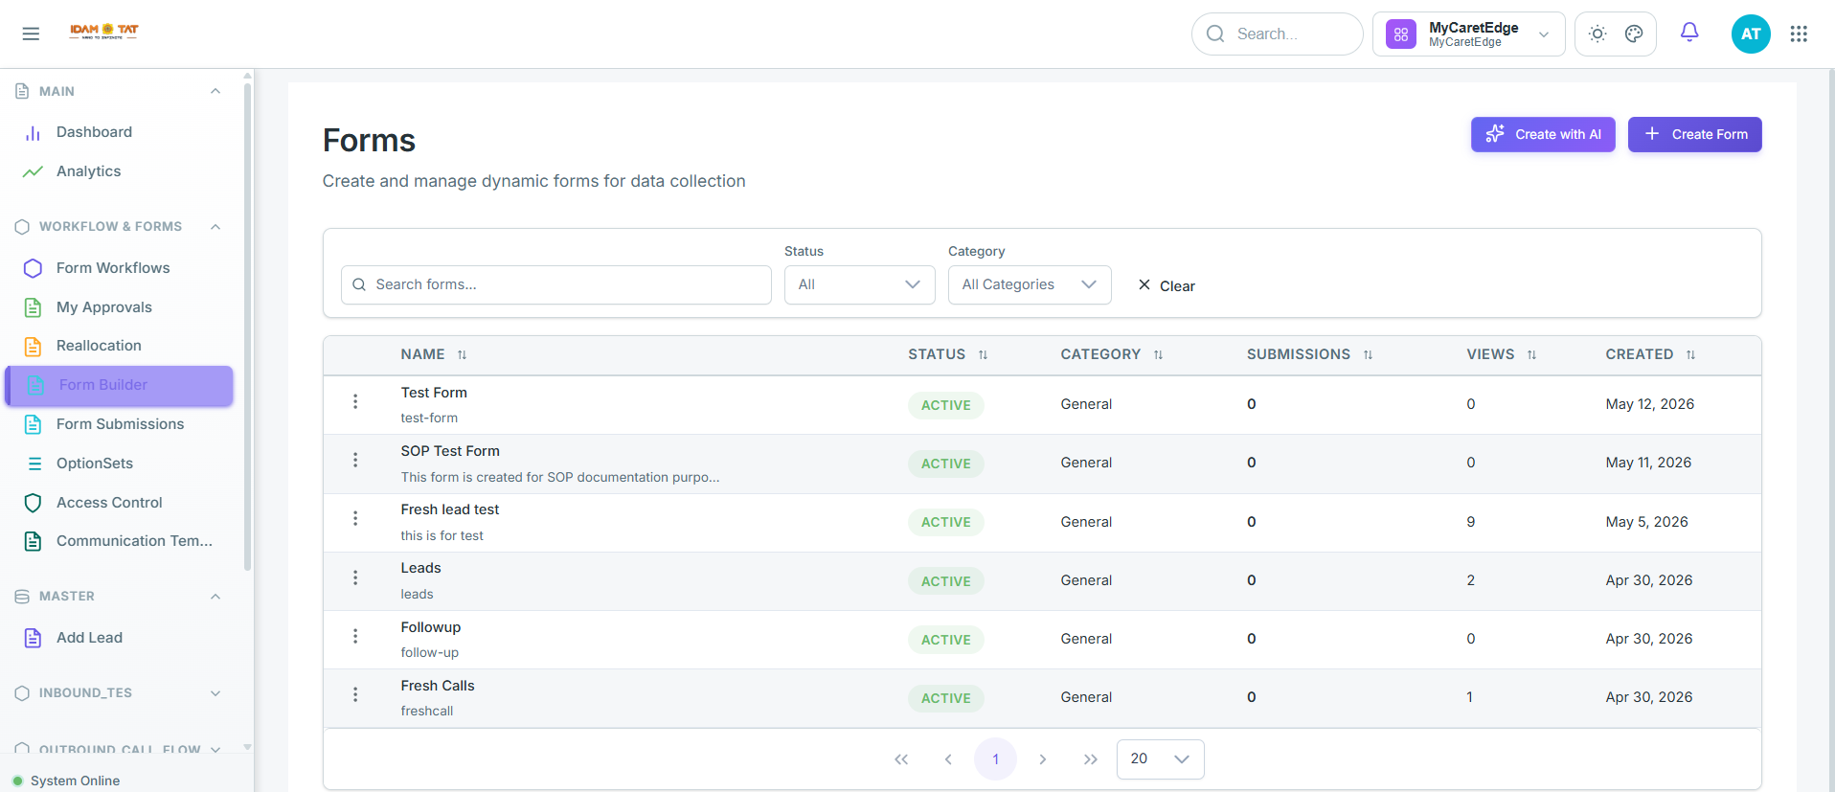Viewport: 1835px width, 792px height.
Task: Go to previous page arrow
Action: click(948, 759)
